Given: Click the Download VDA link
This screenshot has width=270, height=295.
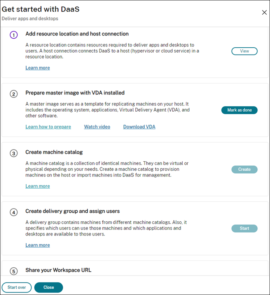Looking at the screenshot, I should [x=139, y=127].
